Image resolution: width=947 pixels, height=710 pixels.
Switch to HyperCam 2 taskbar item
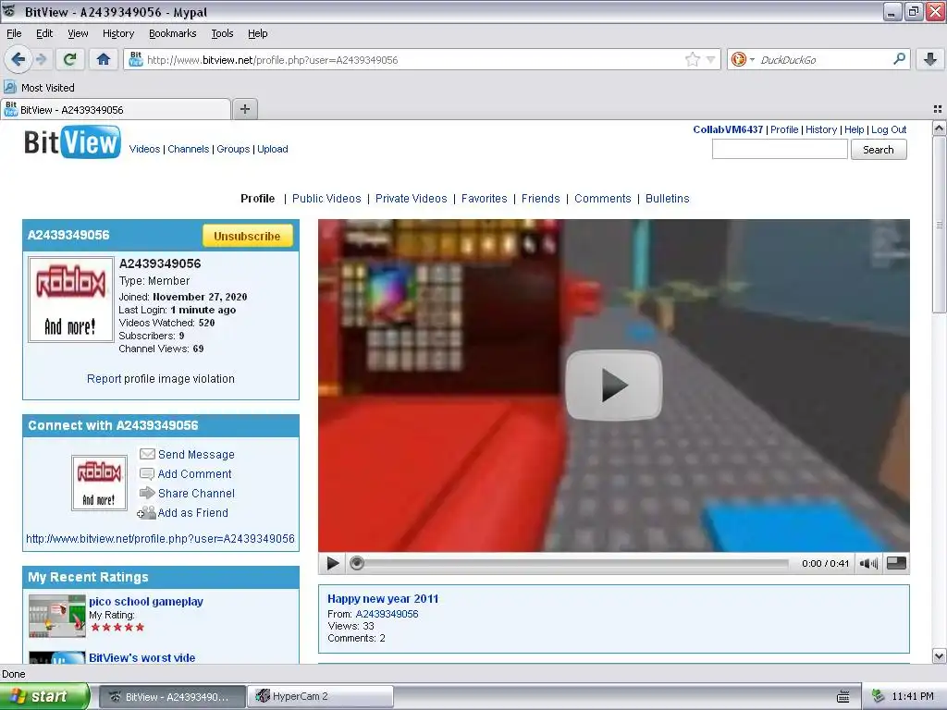point(321,696)
